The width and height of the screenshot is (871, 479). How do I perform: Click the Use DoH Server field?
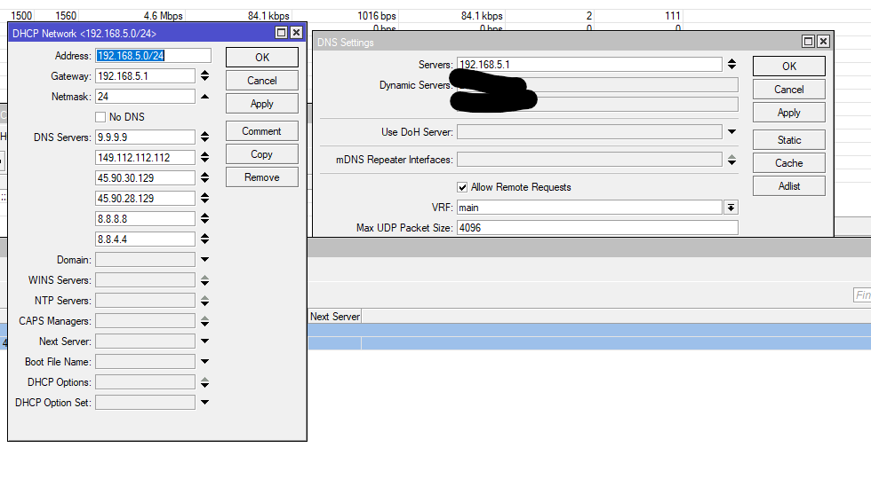click(x=589, y=132)
